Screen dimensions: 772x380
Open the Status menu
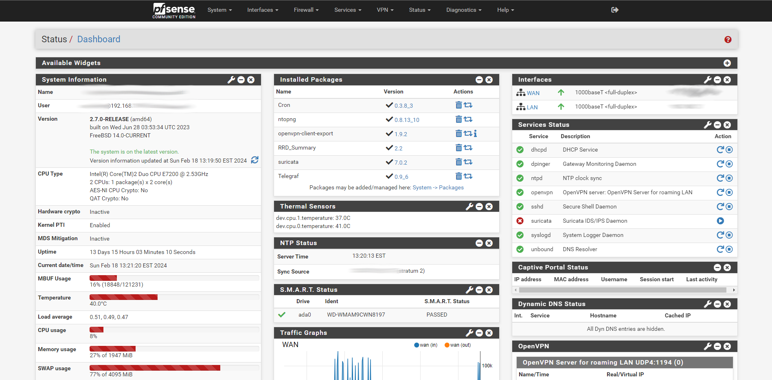[x=420, y=10]
